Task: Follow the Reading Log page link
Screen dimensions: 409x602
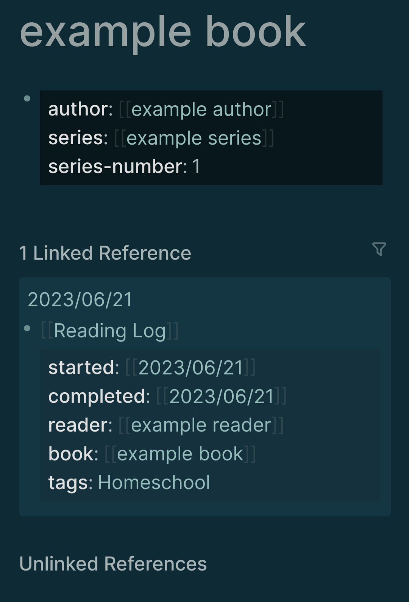Action: [x=110, y=331]
